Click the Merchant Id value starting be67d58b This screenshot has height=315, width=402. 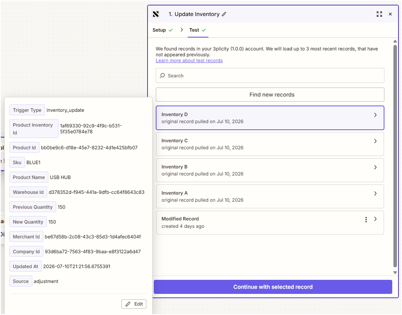click(93, 237)
